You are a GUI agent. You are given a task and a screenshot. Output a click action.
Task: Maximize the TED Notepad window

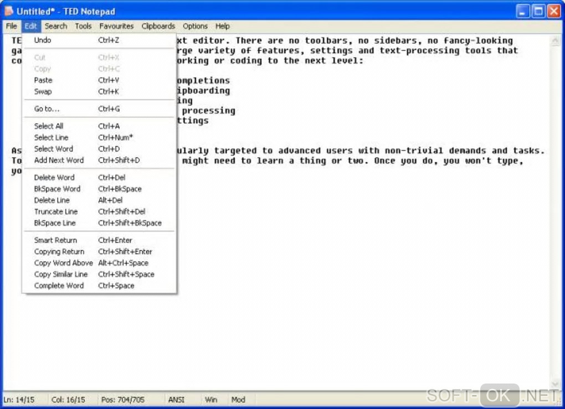pyautogui.click(x=538, y=11)
